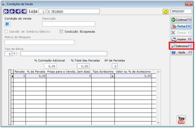Click the SPOD3307 code field
The width and height of the screenshot is (195, 128).
tap(181, 11)
